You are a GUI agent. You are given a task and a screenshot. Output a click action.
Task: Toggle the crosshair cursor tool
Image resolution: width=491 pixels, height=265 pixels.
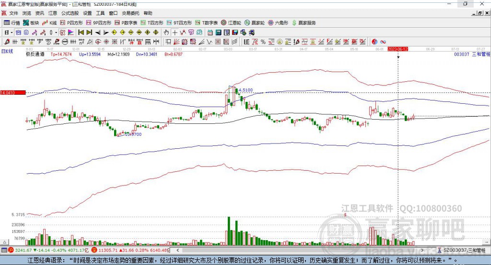(175, 33)
